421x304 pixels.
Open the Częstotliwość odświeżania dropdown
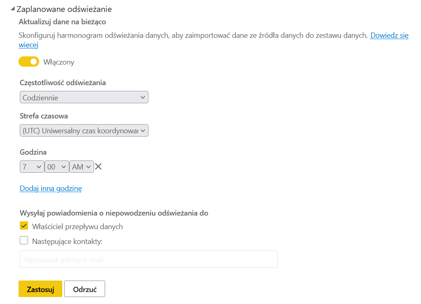(x=84, y=97)
